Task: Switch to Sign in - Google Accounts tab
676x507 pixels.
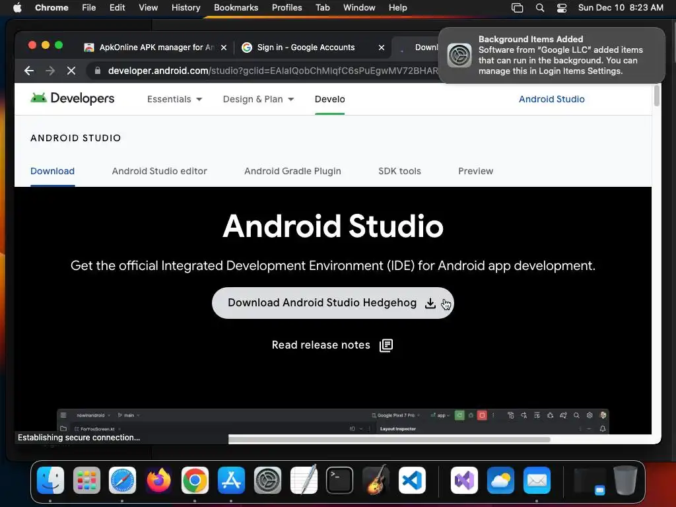Action: point(306,48)
